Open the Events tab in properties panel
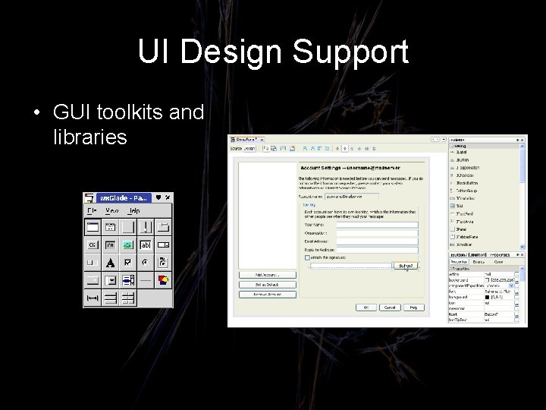The height and width of the screenshot is (410, 546). 479,262
